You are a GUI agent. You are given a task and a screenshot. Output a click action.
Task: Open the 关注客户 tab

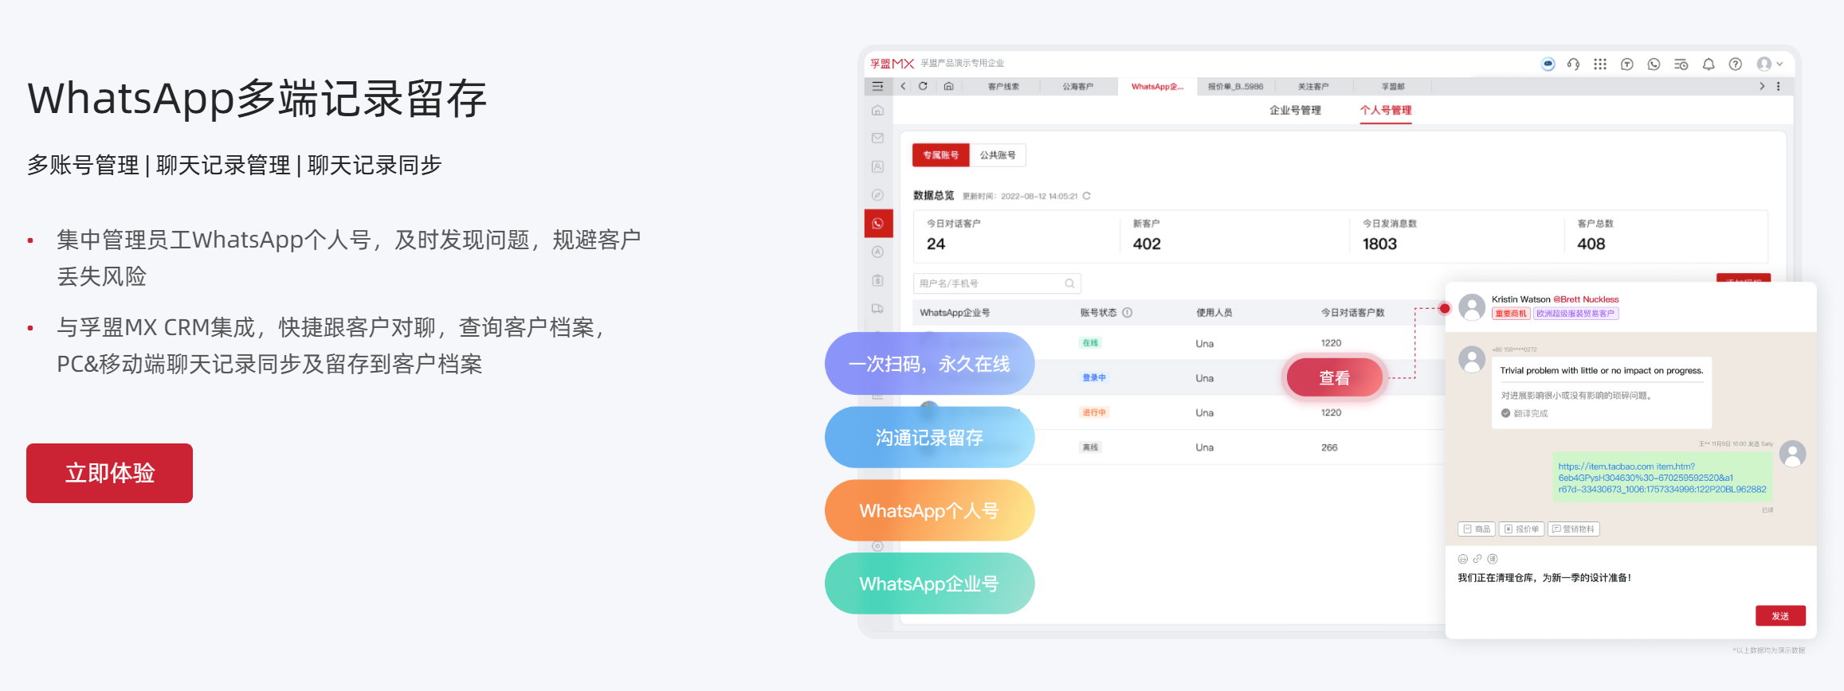[1313, 86]
